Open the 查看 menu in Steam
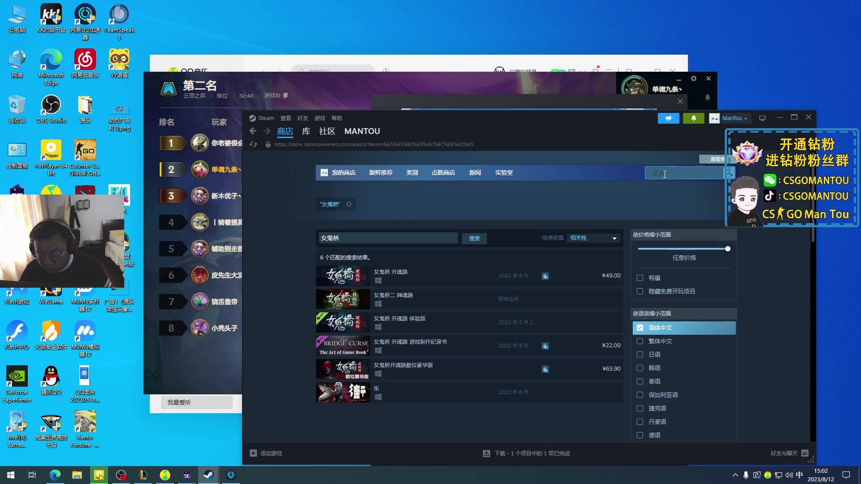The image size is (861, 484). click(x=286, y=118)
